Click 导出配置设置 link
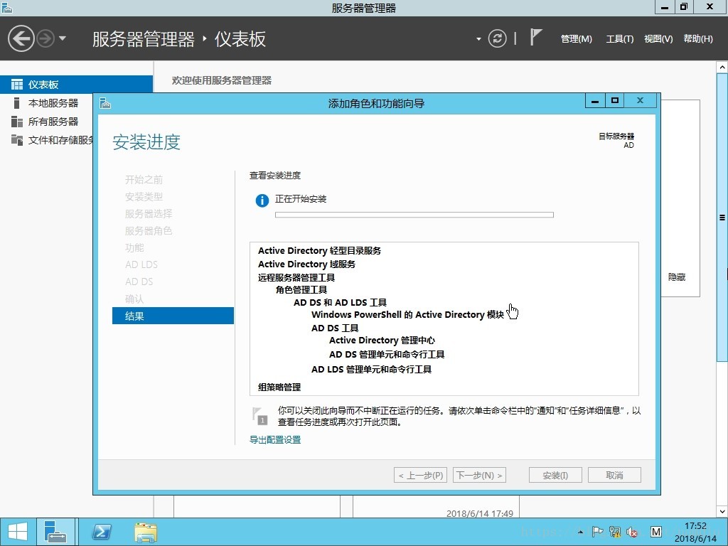 pyautogui.click(x=275, y=439)
